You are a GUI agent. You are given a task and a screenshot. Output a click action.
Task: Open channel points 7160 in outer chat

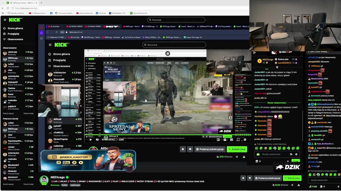click(x=313, y=186)
